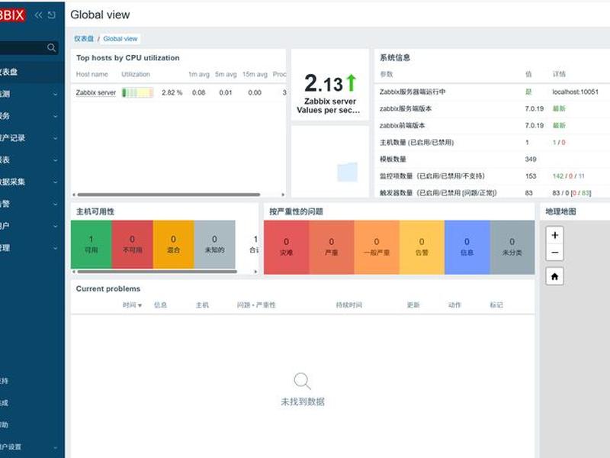
Task: Click 最新 in the zabbix前端版本 row
Action: click(x=559, y=125)
